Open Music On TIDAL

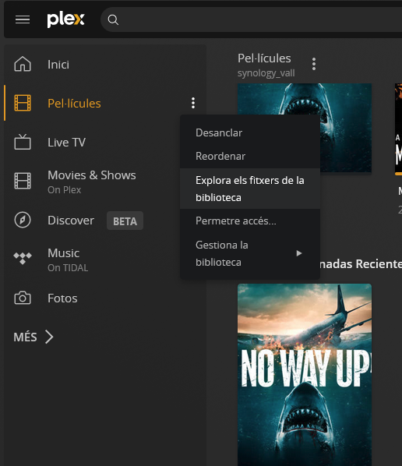pyautogui.click(x=68, y=259)
